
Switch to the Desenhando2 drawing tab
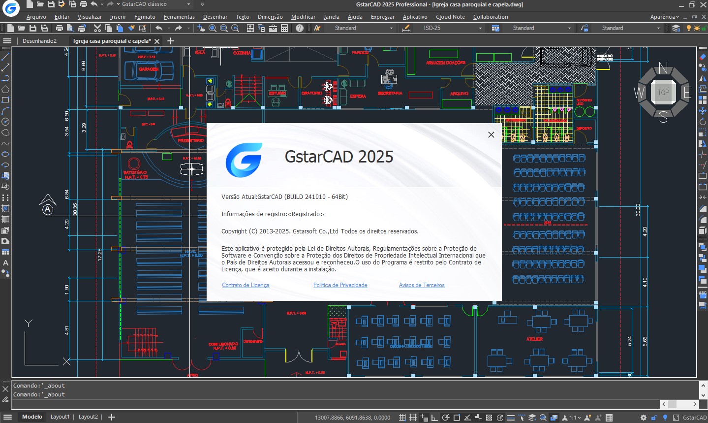click(x=39, y=41)
